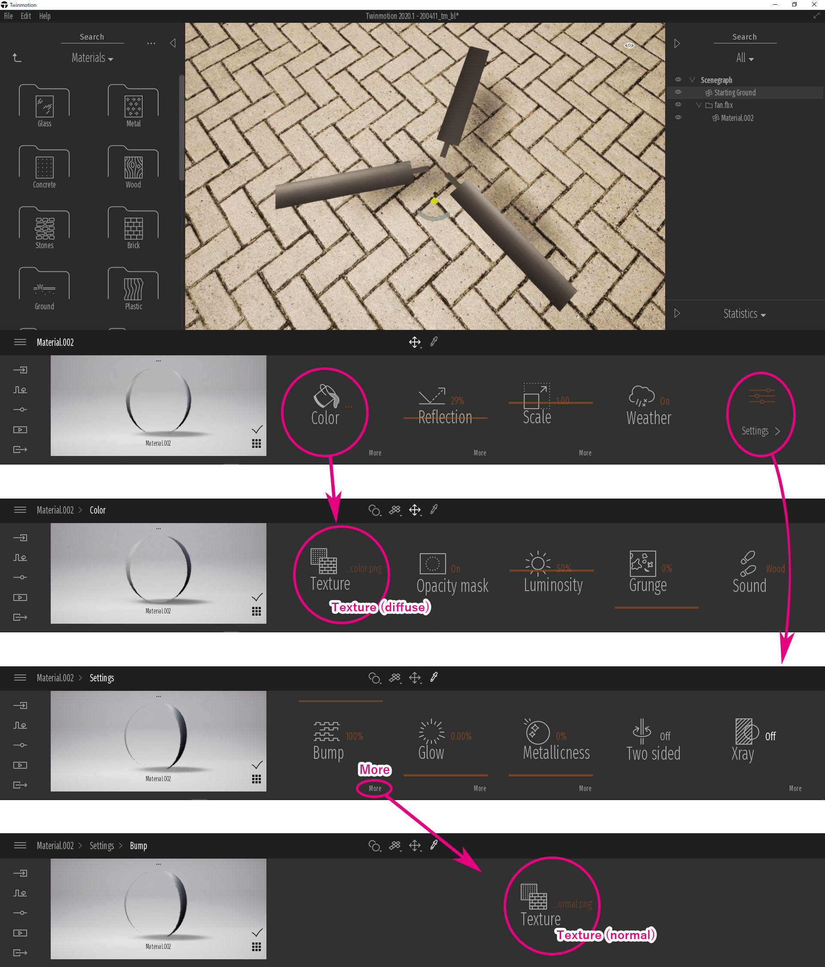
Task: Open the File menu
Action: click(9, 16)
